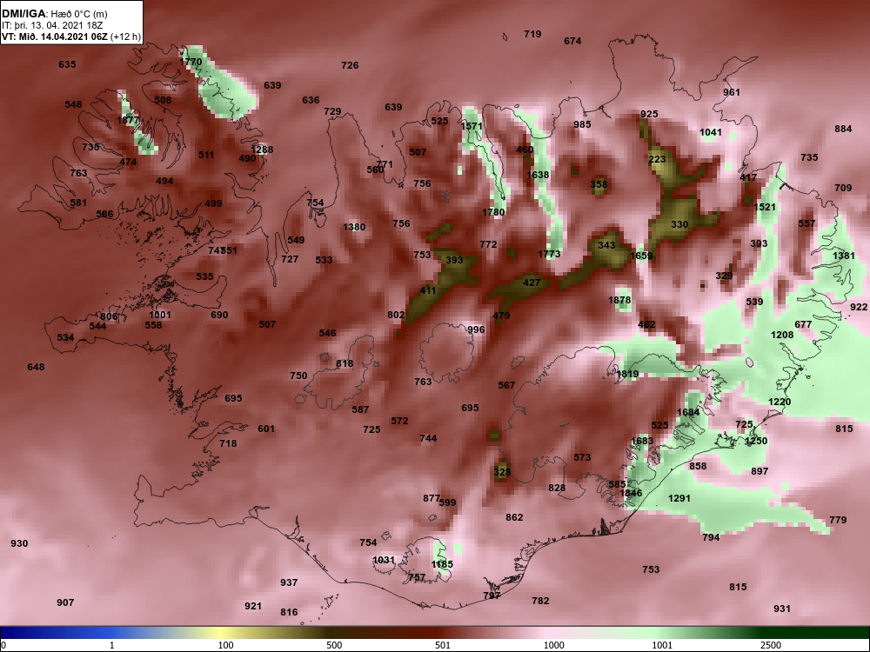Click the 1000 label on the color scale
This screenshot has height=652, width=870.
(553, 645)
